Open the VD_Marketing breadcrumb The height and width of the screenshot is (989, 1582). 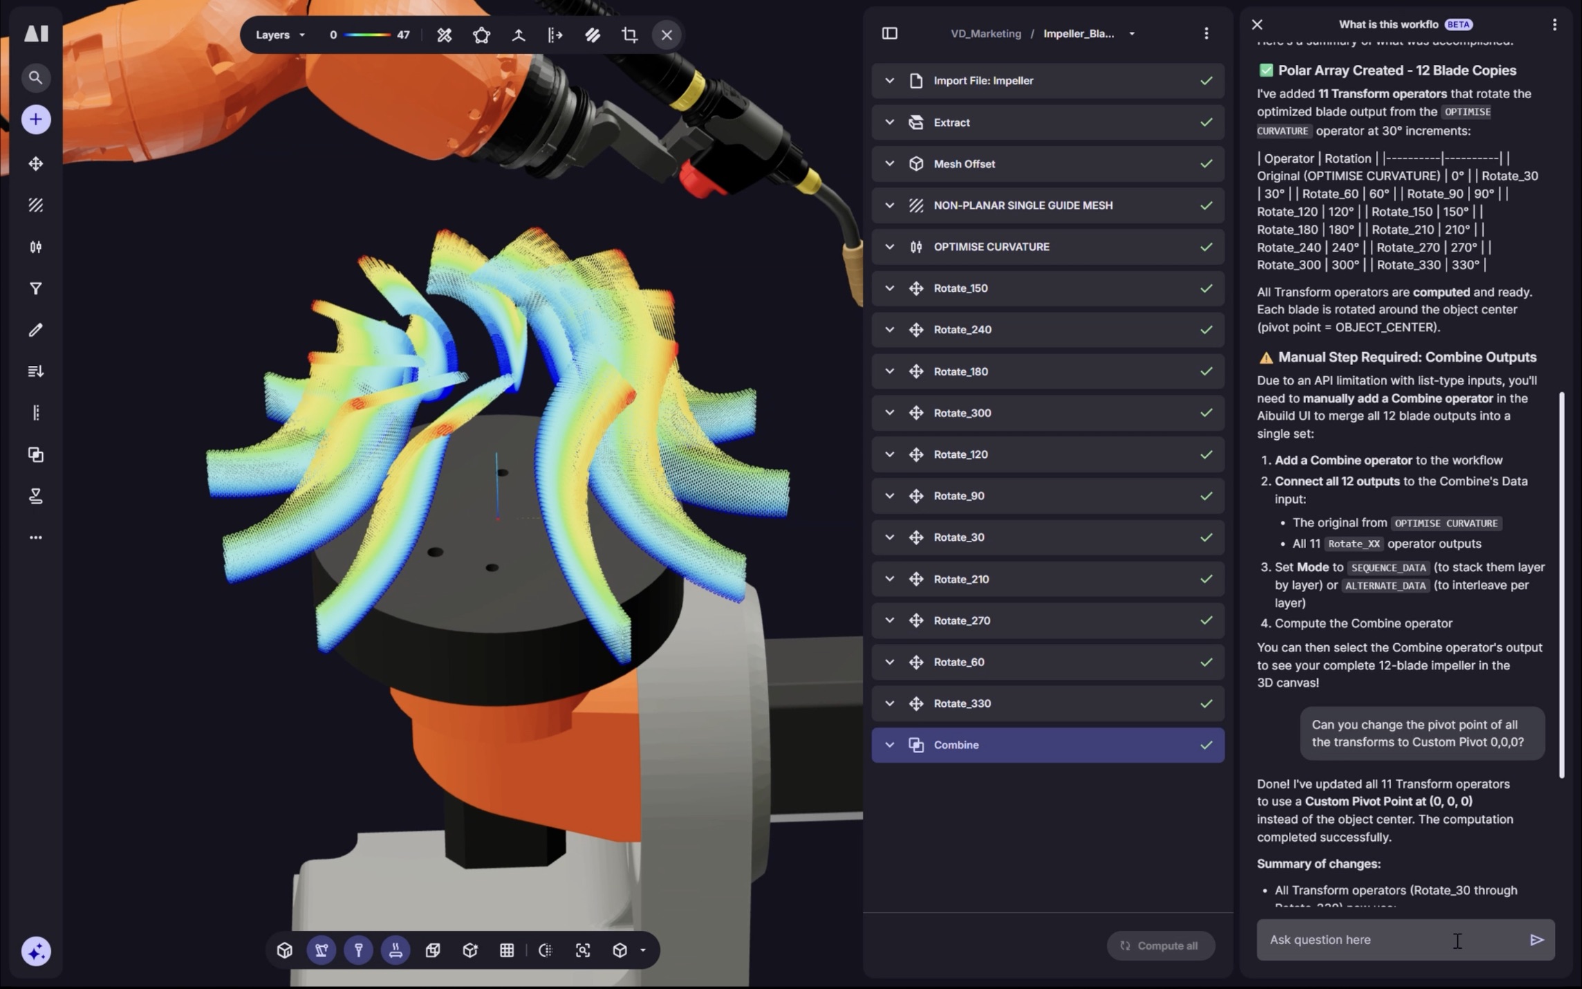point(985,33)
